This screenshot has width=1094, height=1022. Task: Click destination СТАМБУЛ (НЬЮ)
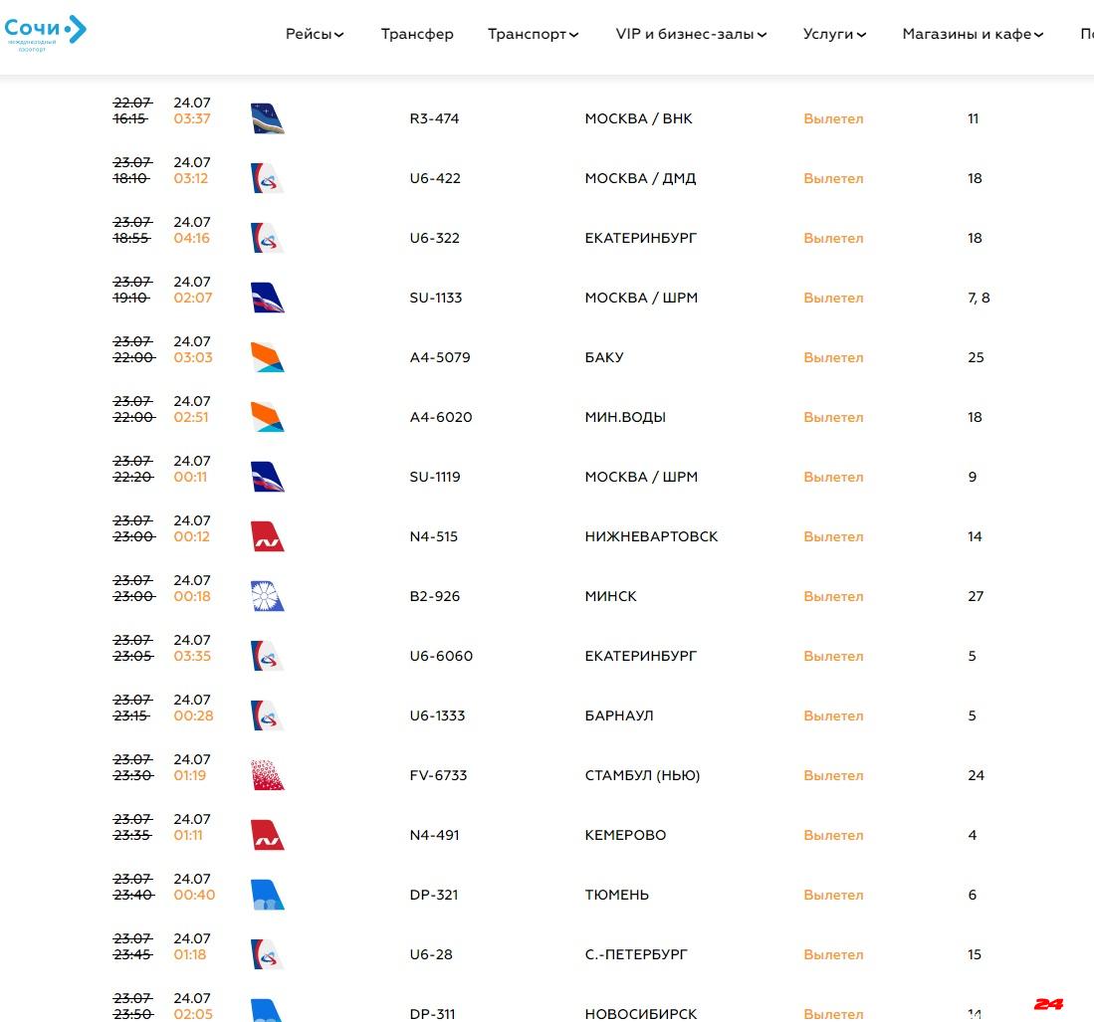(x=642, y=775)
